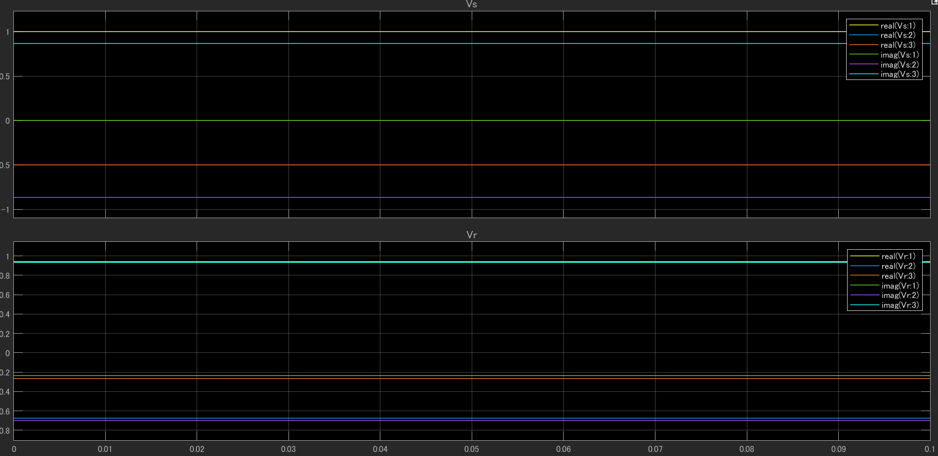Toggle visibility of imag(Vr:3) legend entry
The width and height of the screenshot is (938, 456).
coord(899,305)
